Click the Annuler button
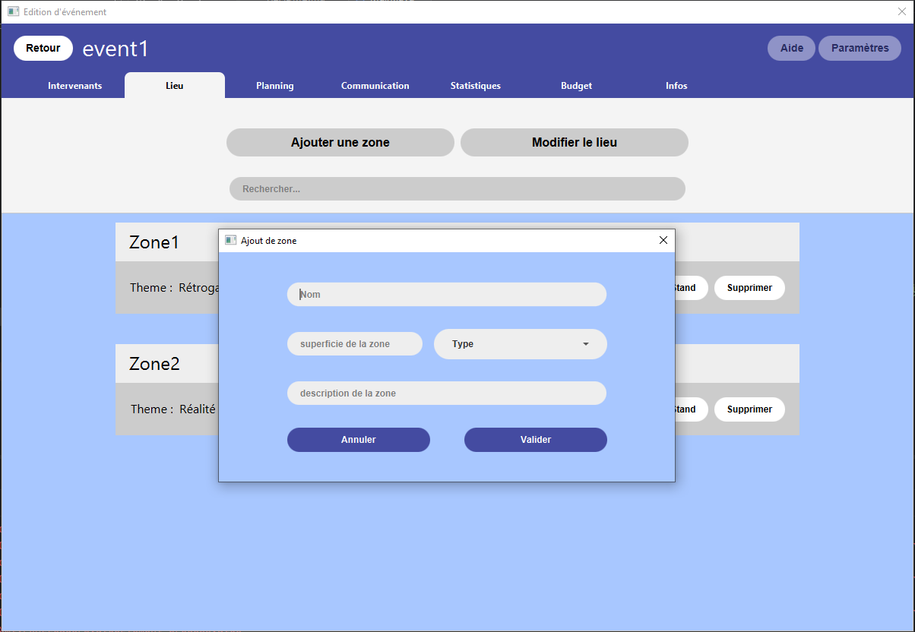This screenshot has width=915, height=632. pos(359,440)
